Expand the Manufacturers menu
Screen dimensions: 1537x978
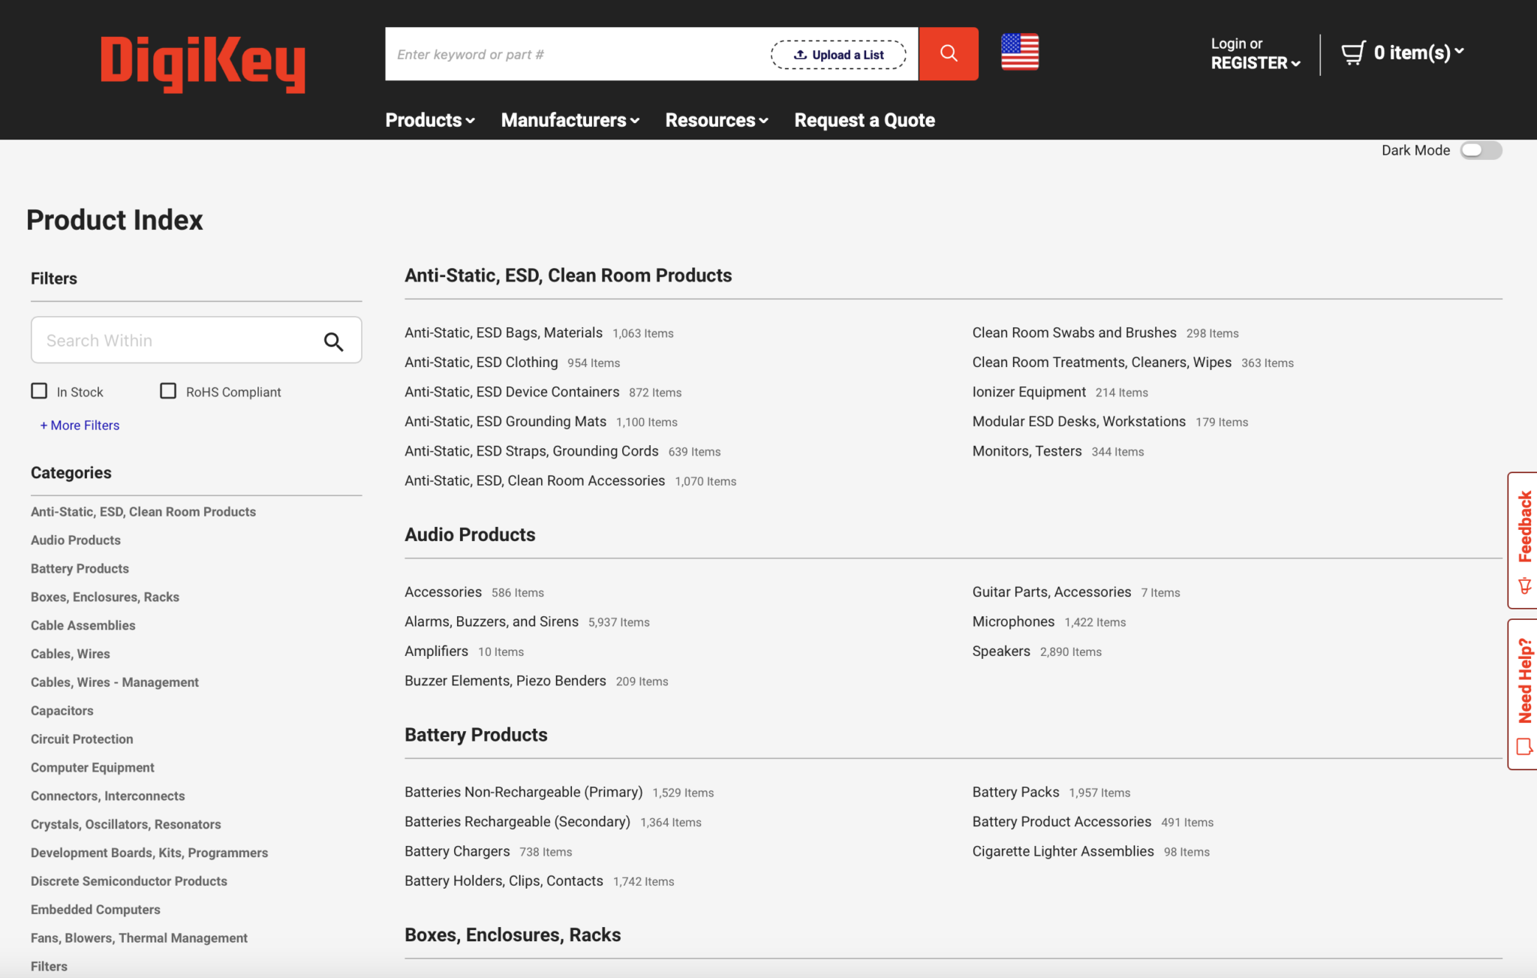[570, 120]
